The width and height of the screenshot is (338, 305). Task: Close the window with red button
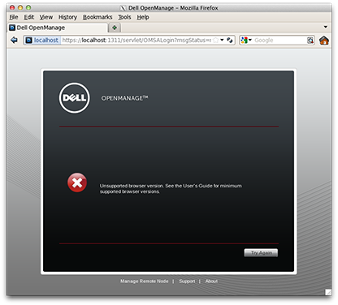click(12, 8)
